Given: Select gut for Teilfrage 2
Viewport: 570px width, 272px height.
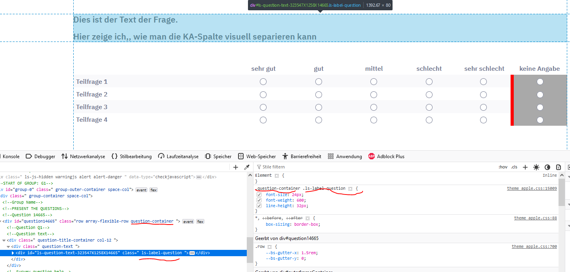Looking at the screenshot, I should click(x=318, y=94).
